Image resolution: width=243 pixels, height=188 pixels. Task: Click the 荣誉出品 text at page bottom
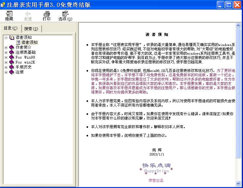coord(156,181)
